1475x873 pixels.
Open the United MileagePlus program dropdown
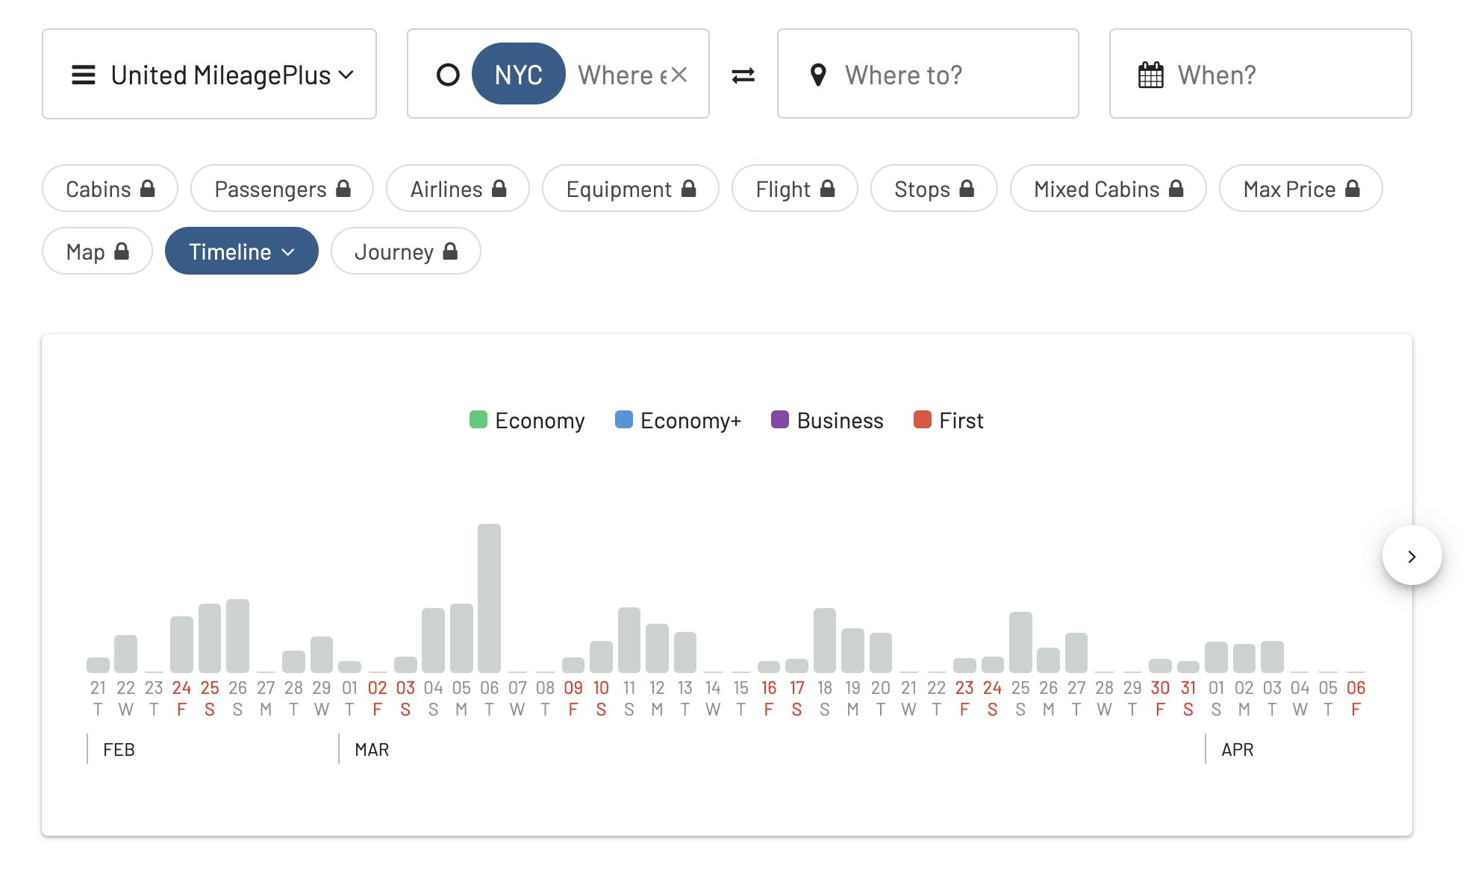[209, 74]
